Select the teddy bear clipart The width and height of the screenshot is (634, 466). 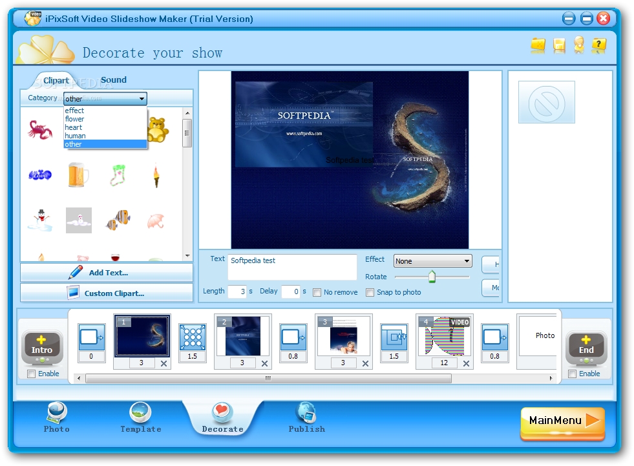click(x=158, y=130)
